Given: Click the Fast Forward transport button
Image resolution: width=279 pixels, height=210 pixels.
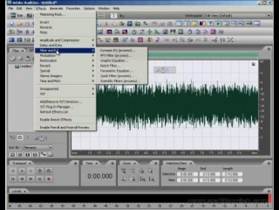Looking at the screenshot, I should (x=31, y=179).
